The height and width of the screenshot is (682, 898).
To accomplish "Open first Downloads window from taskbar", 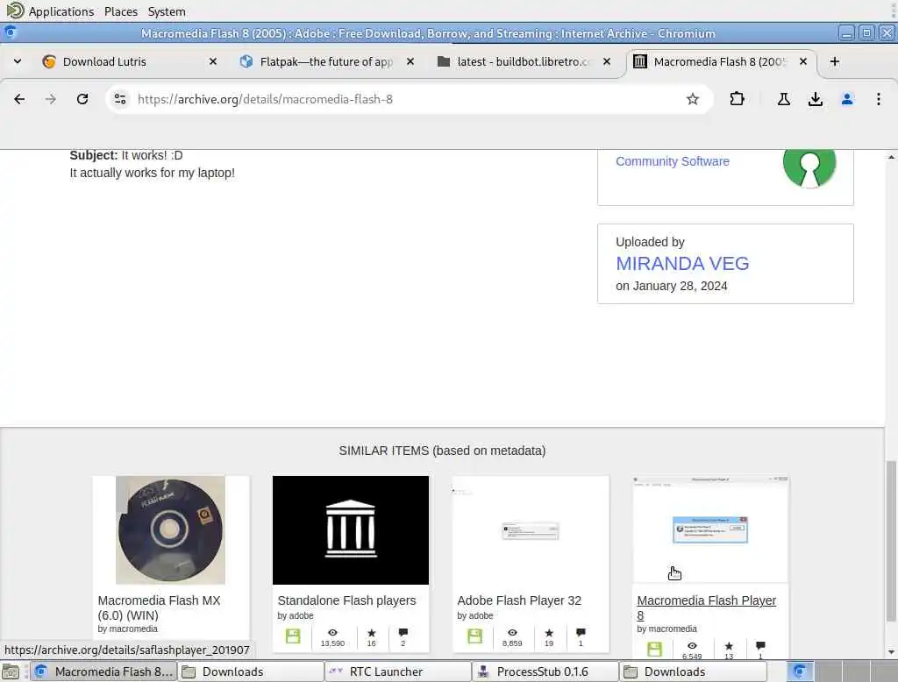I will tap(251, 671).
